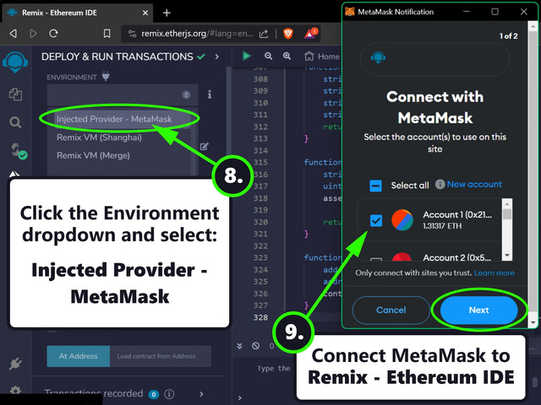Click the green Run script play icon
Screen dimensions: 541x405
247,57
